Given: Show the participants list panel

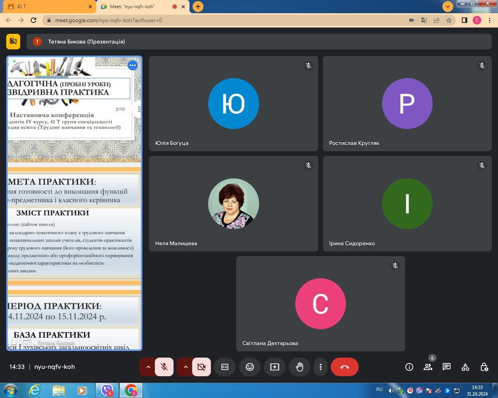Looking at the screenshot, I should [x=428, y=367].
